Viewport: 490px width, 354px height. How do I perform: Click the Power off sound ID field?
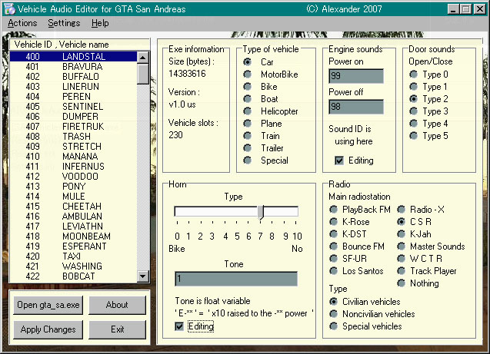click(x=356, y=107)
